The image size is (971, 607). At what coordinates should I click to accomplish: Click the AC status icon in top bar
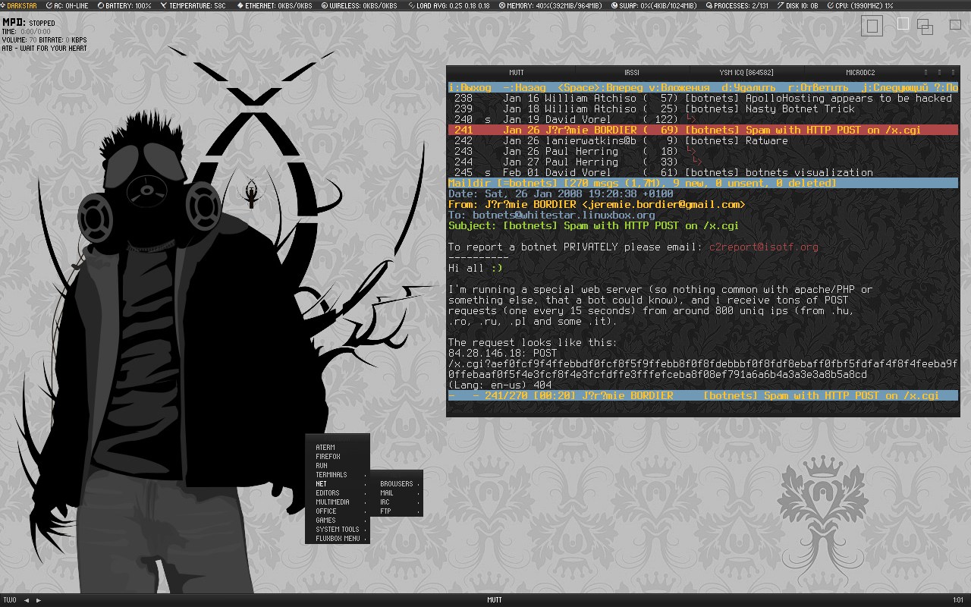point(49,5)
